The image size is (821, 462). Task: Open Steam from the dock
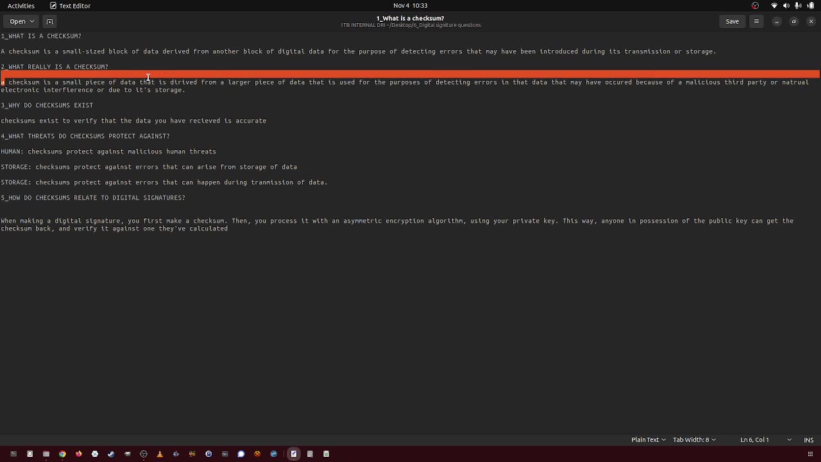[111, 454]
